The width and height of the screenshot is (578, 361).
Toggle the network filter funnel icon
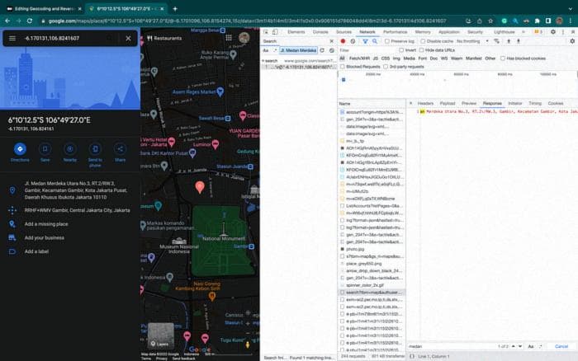pos(365,41)
